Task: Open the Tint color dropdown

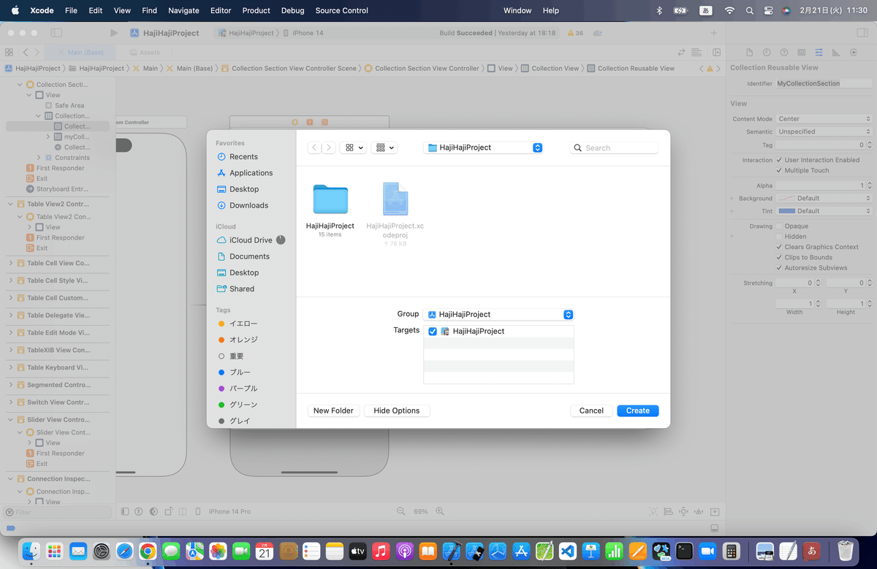Action: [x=824, y=211]
